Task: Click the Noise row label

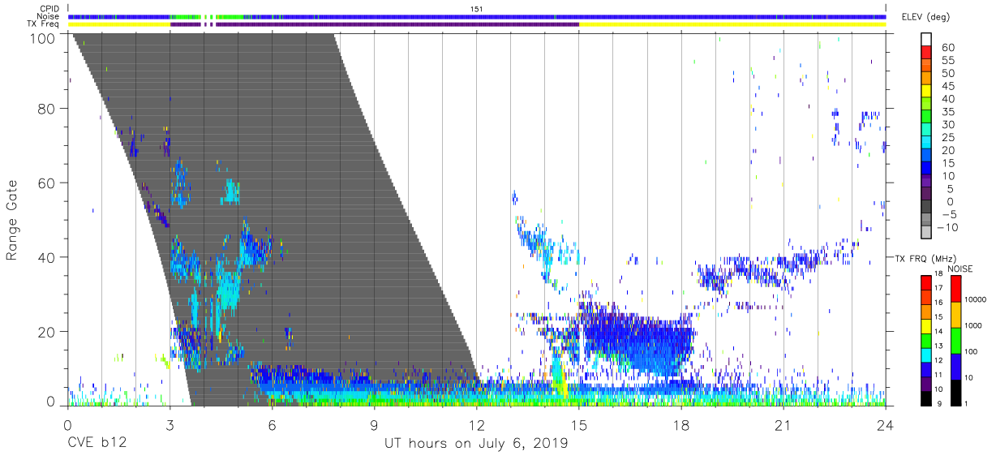Action: (47, 17)
